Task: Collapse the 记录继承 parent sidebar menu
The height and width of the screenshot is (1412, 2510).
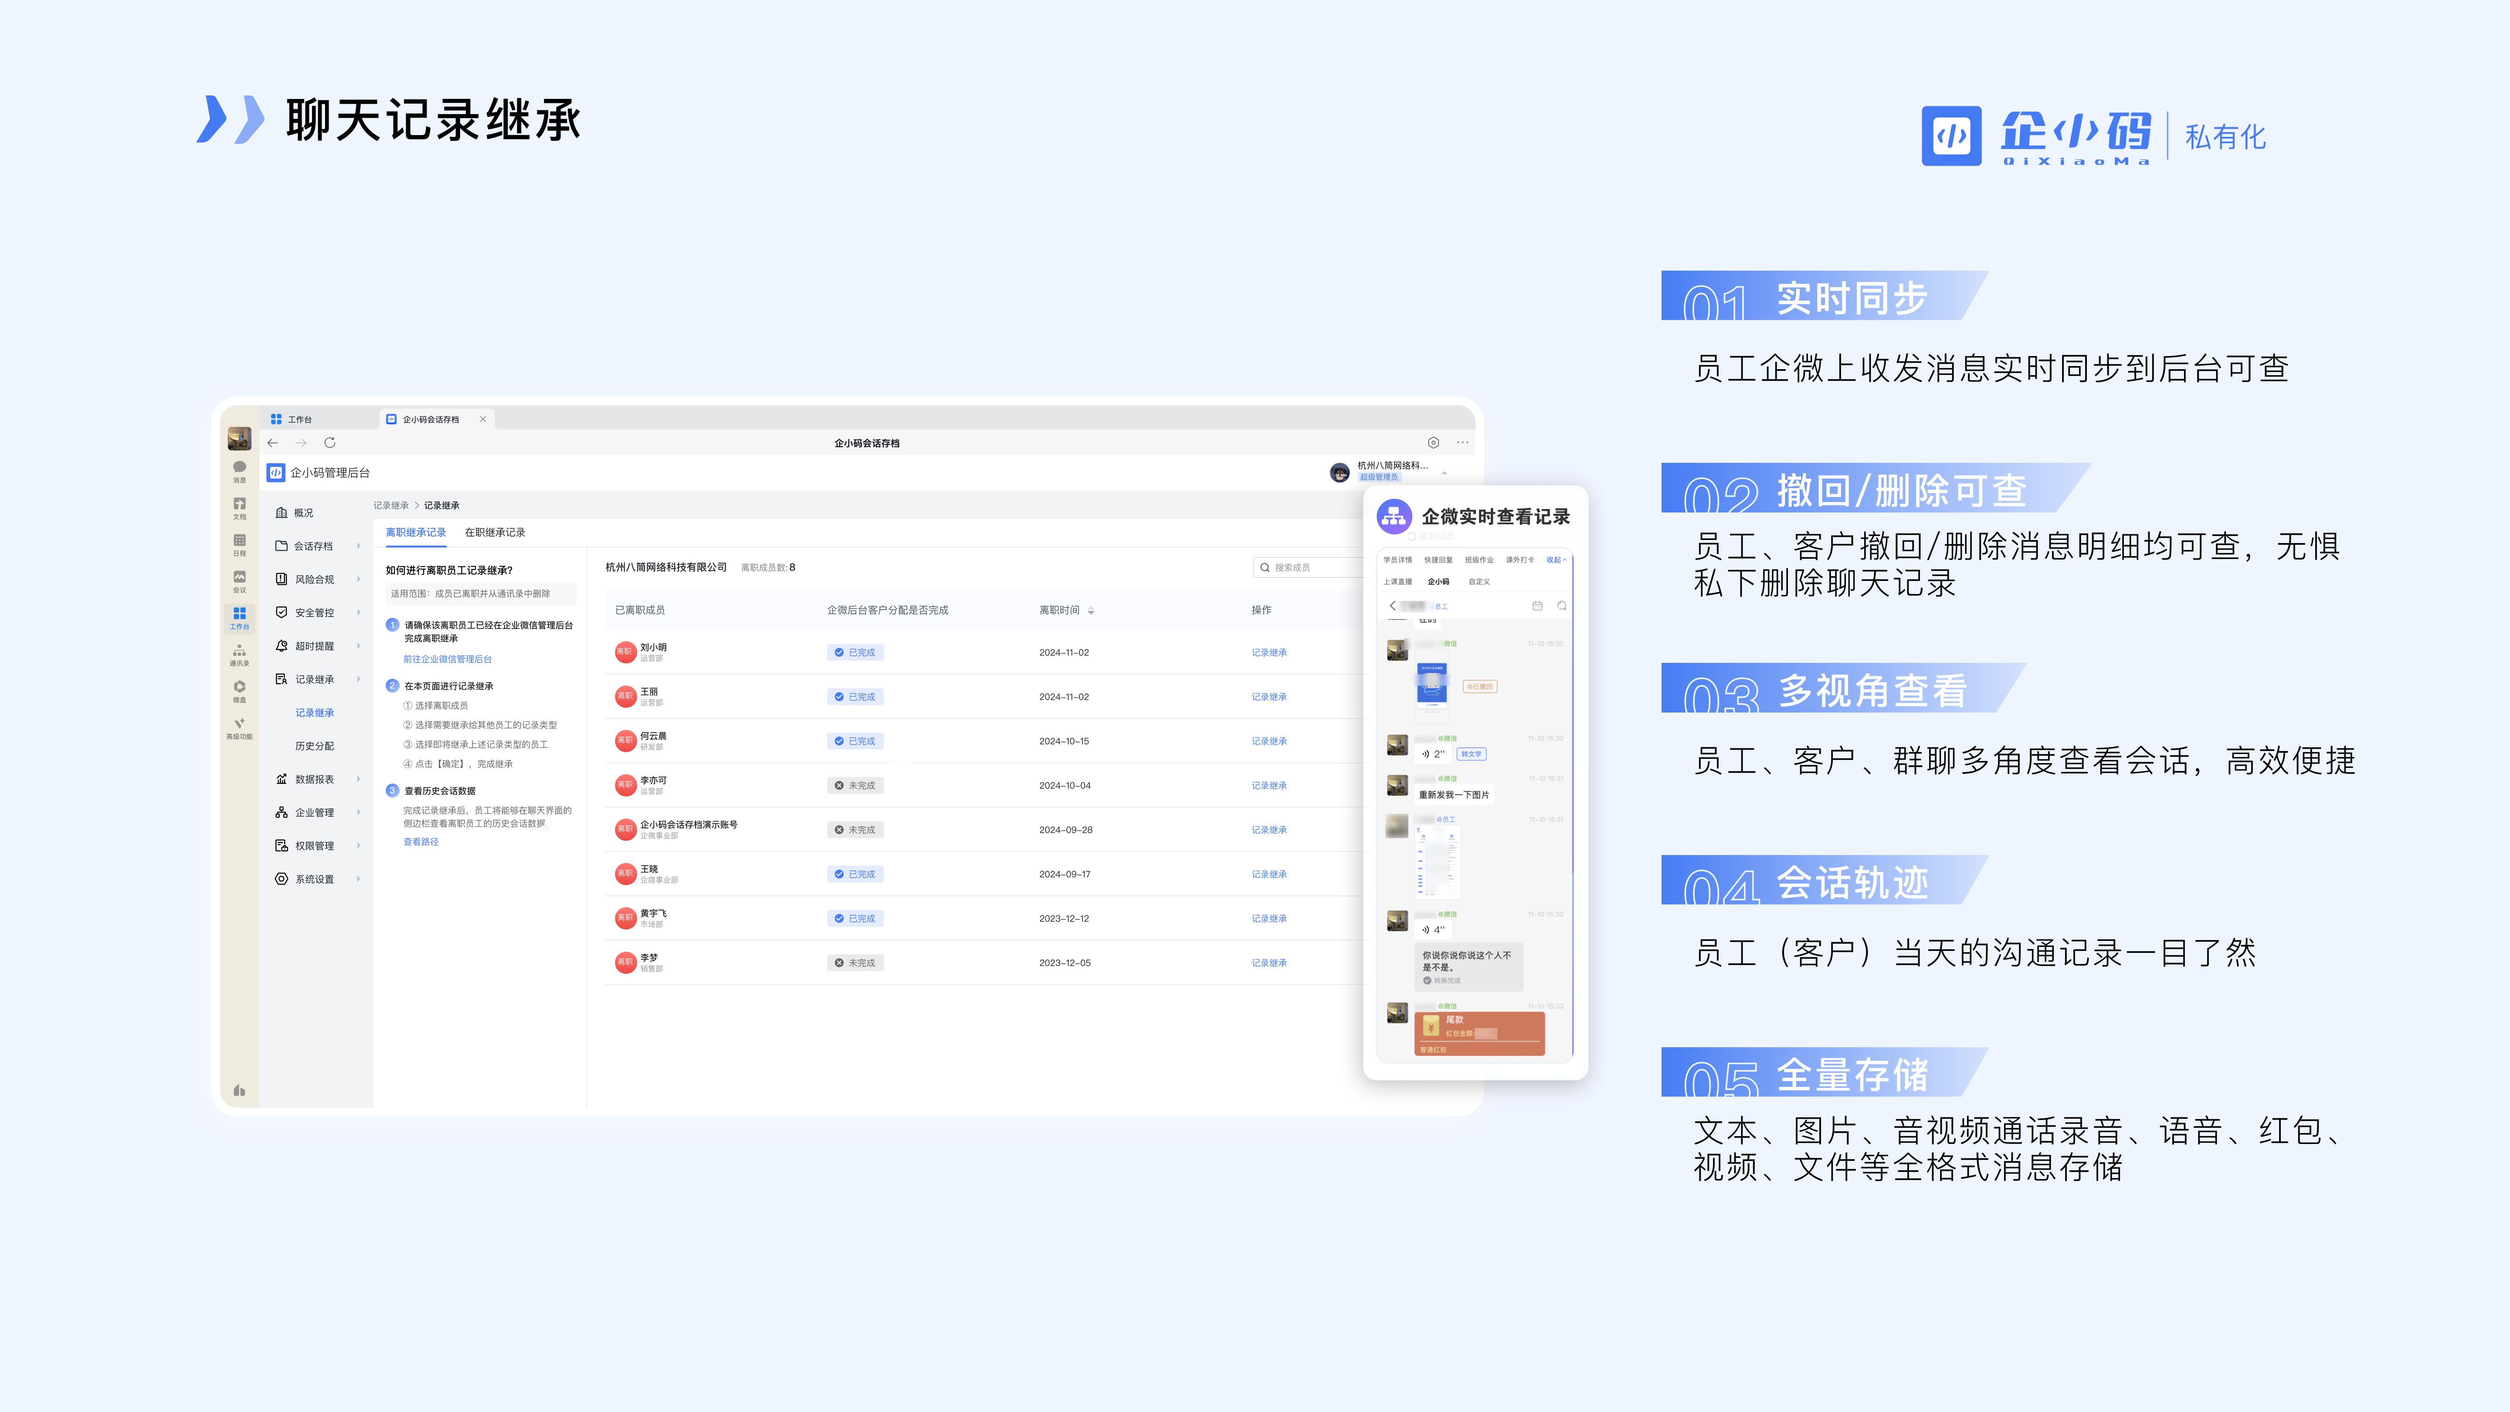Action: (x=318, y=679)
